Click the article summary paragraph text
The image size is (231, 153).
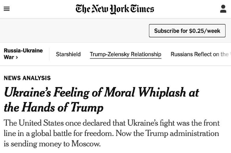112,133
